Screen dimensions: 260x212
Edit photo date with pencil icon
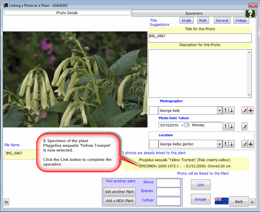[244, 127]
